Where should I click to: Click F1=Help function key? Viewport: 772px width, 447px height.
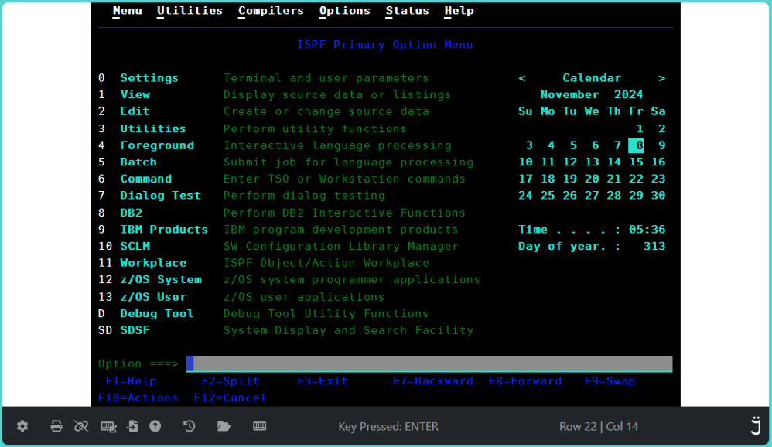(x=131, y=381)
